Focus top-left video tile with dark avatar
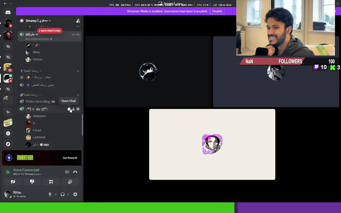 click(148, 72)
